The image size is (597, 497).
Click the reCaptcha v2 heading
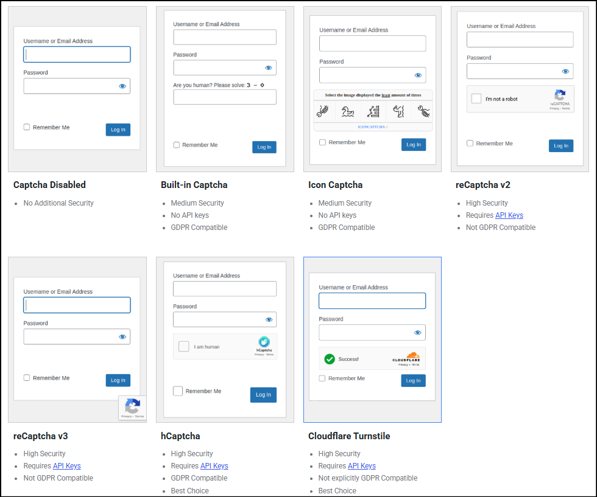click(482, 185)
